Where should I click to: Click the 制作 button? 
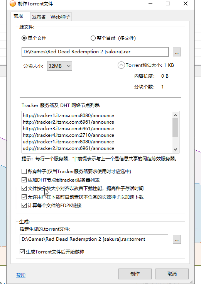coord(135,274)
